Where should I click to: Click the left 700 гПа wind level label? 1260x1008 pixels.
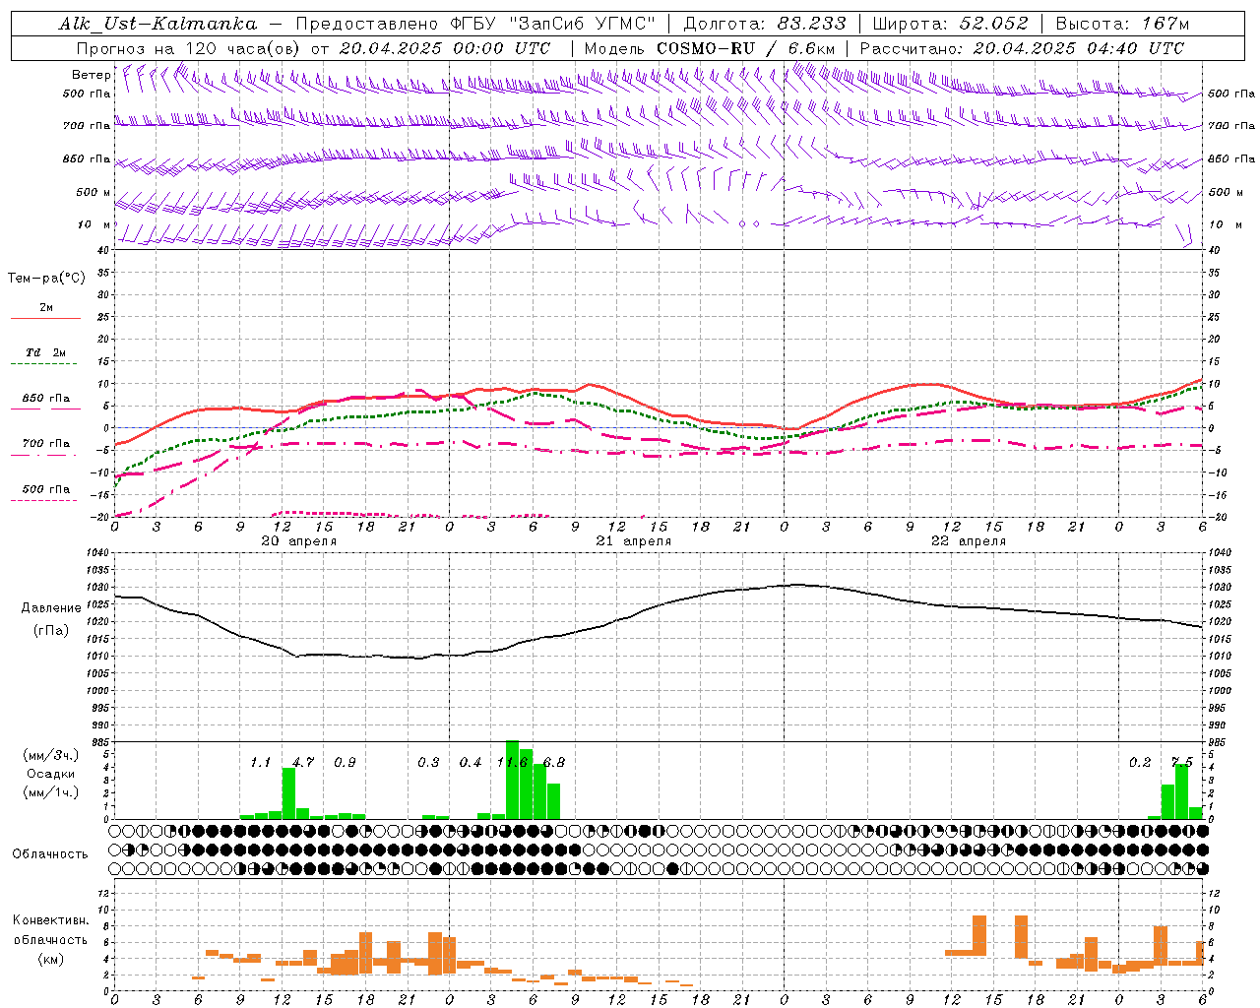click(87, 126)
